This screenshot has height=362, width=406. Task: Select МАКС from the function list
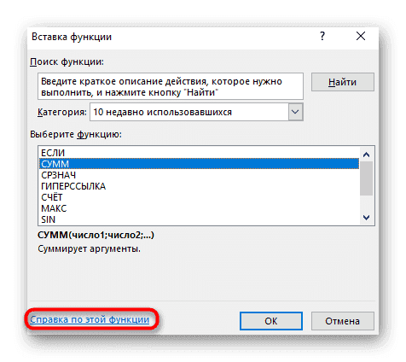pos(199,208)
